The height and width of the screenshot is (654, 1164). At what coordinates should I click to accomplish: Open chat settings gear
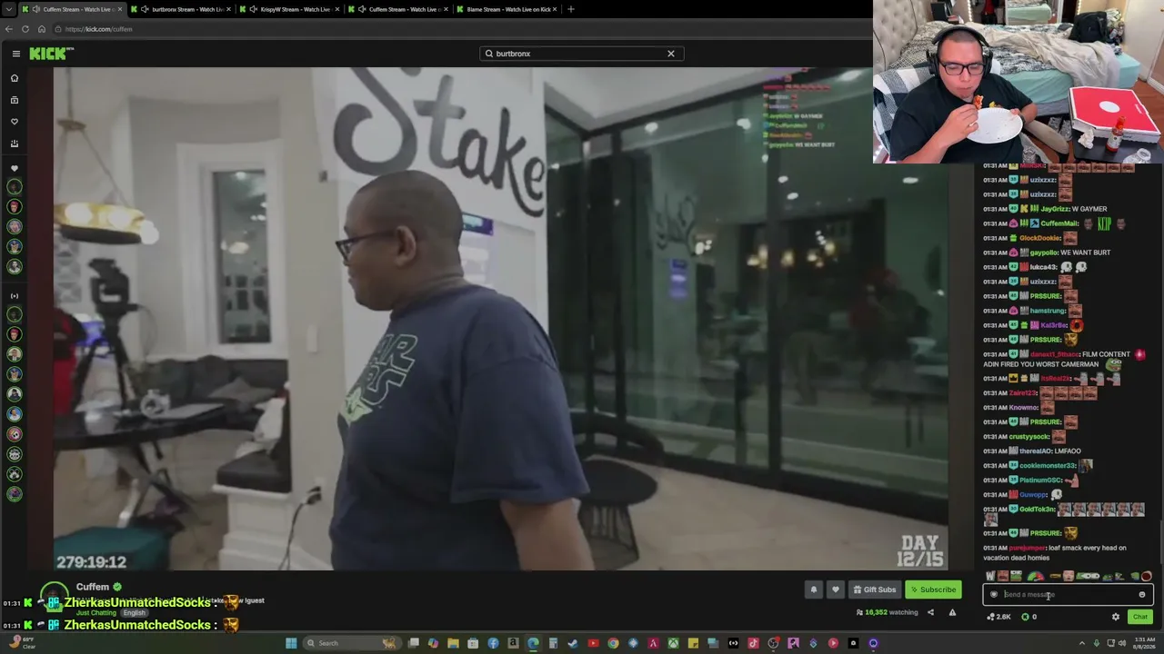click(1116, 617)
